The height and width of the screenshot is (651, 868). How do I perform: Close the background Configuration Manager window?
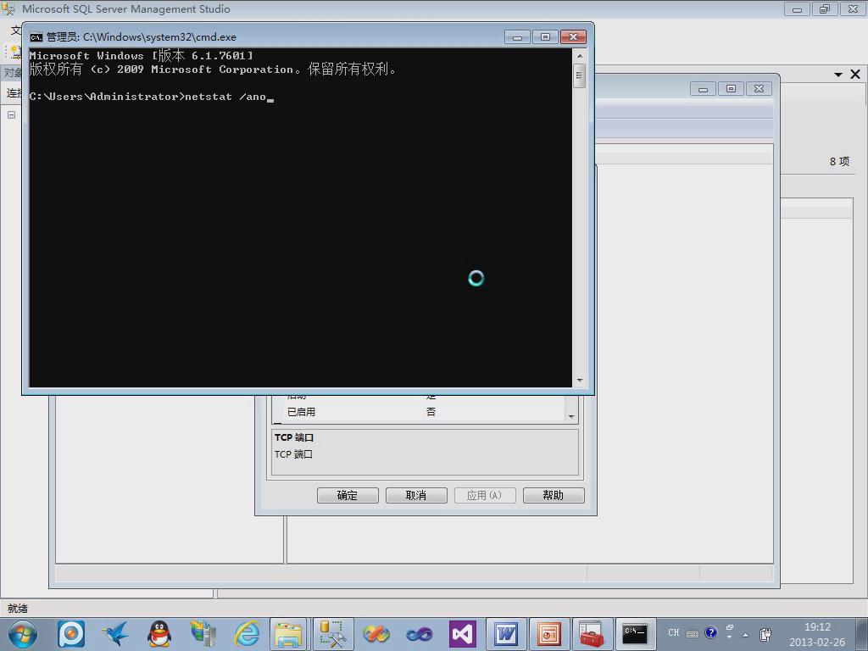[759, 88]
